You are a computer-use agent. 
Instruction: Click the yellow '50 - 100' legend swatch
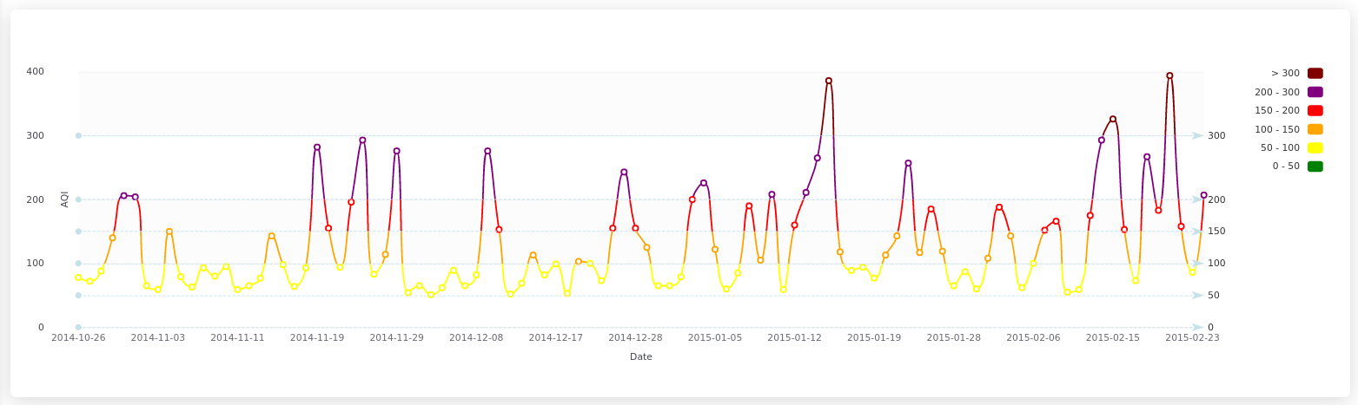(1315, 148)
